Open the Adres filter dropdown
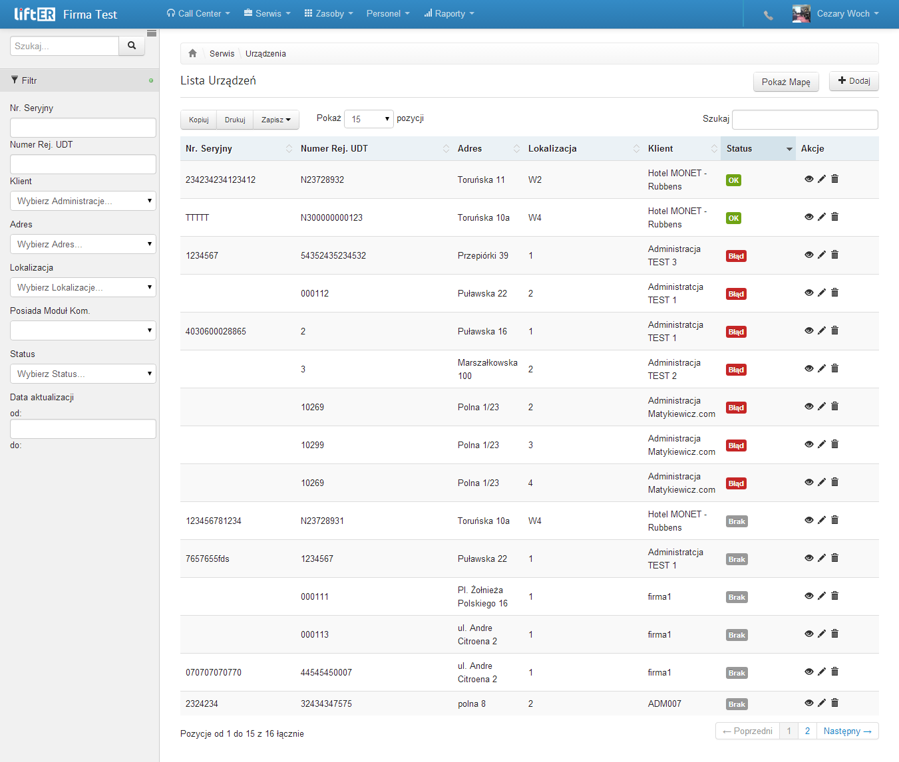This screenshot has height=762, width=899. (x=83, y=244)
